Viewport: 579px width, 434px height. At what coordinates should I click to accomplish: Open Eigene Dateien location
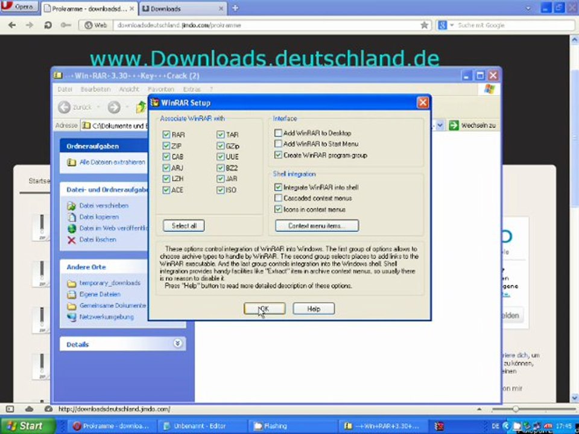tap(100, 295)
